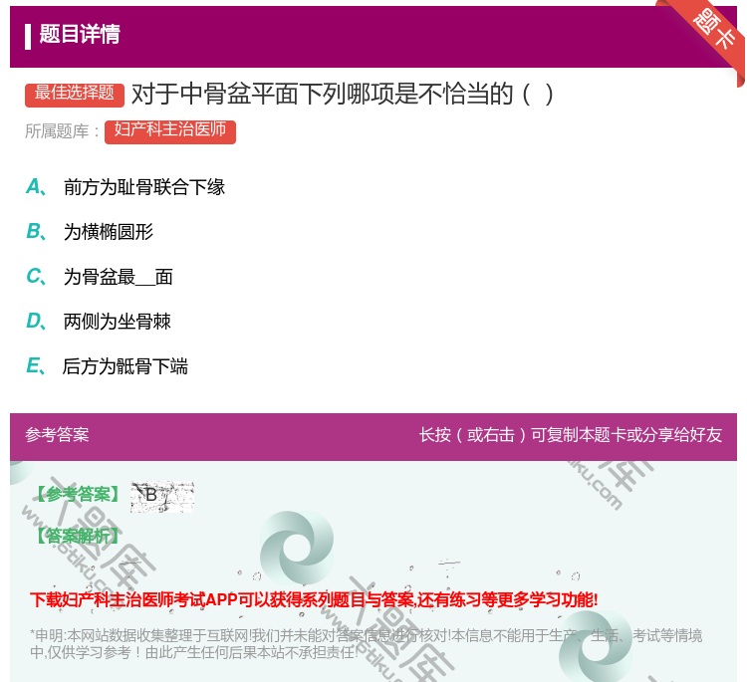This screenshot has width=747, height=682.
Task: Click the 最佳选择题 question type badge
Action: pos(75,94)
